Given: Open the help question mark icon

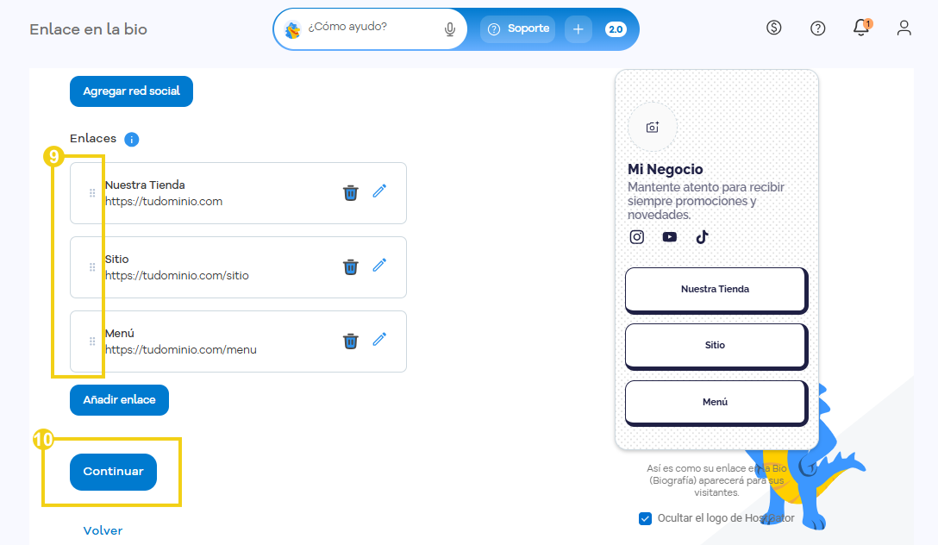Looking at the screenshot, I should (x=818, y=28).
